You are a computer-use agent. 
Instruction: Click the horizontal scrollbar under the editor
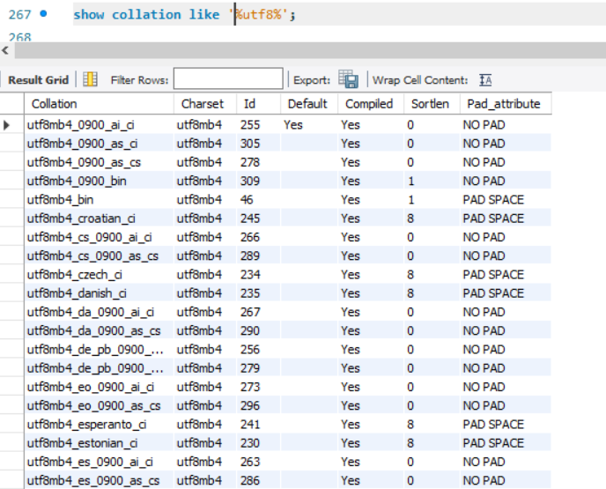(310, 50)
